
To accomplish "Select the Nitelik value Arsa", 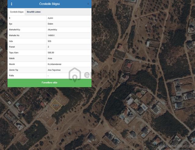I will coord(50,58).
